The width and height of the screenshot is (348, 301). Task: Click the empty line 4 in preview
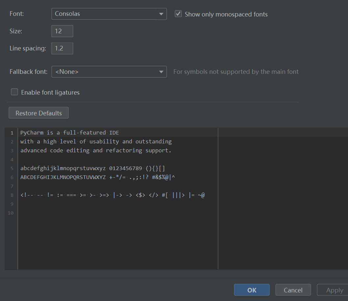pos(99,160)
